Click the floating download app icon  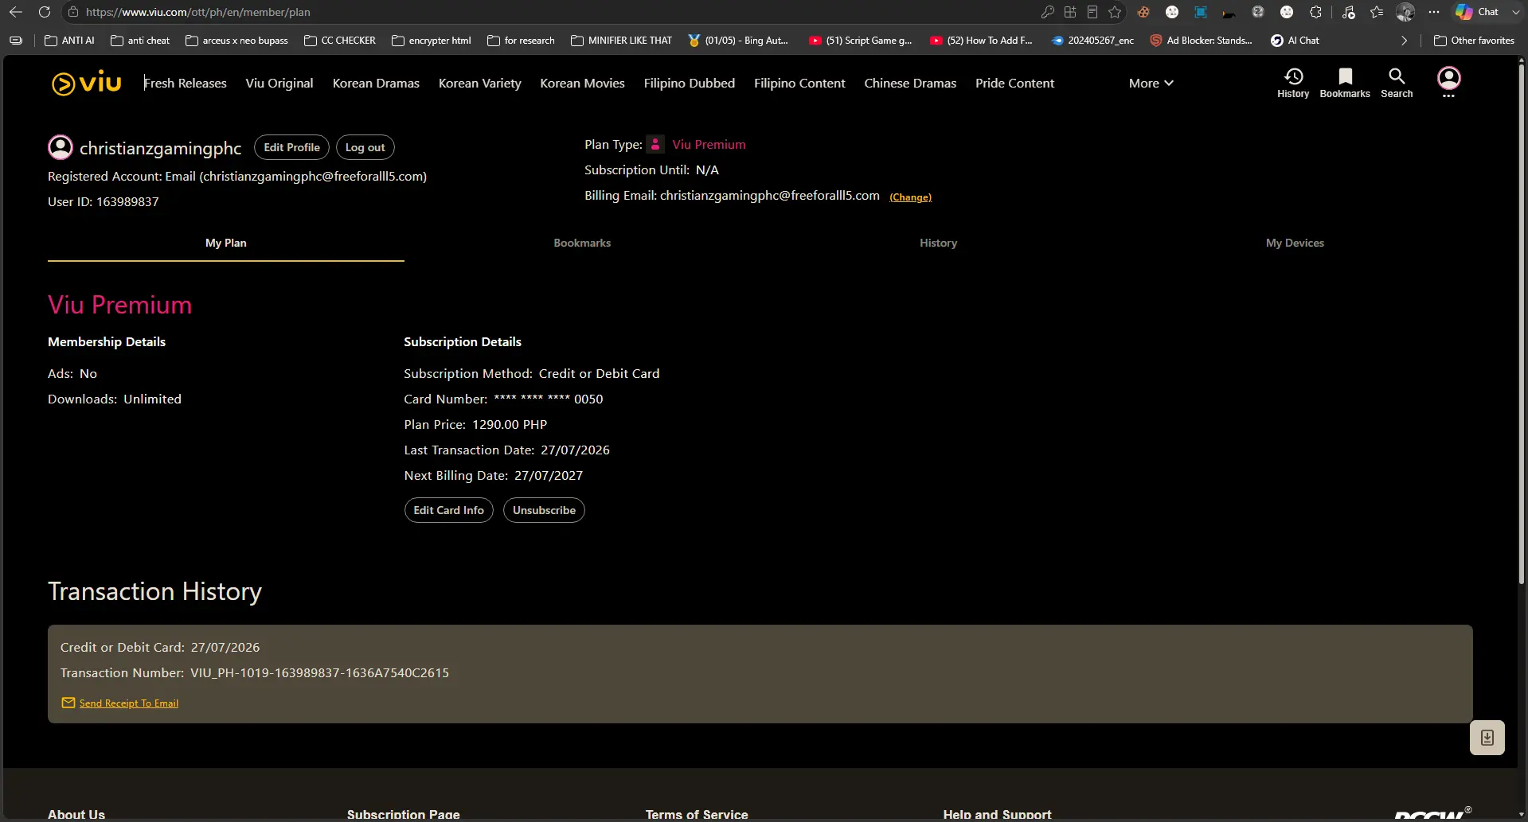pyautogui.click(x=1487, y=738)
